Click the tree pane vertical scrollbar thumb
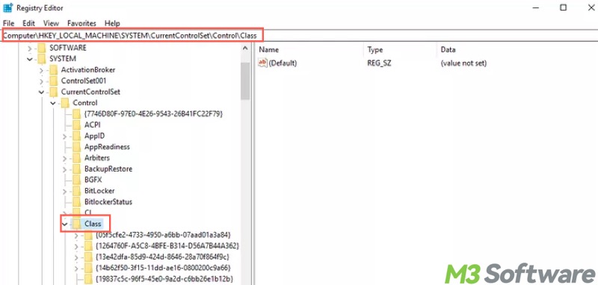 coord(245,81)
